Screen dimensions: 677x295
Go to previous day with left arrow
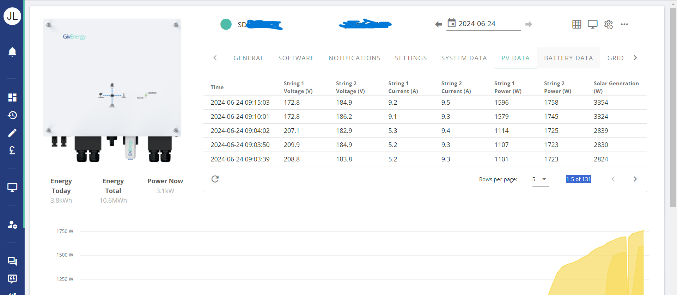pos(438,24)
